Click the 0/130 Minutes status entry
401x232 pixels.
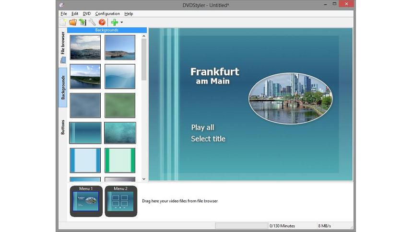pyautogui.click(x=282, y=226)
